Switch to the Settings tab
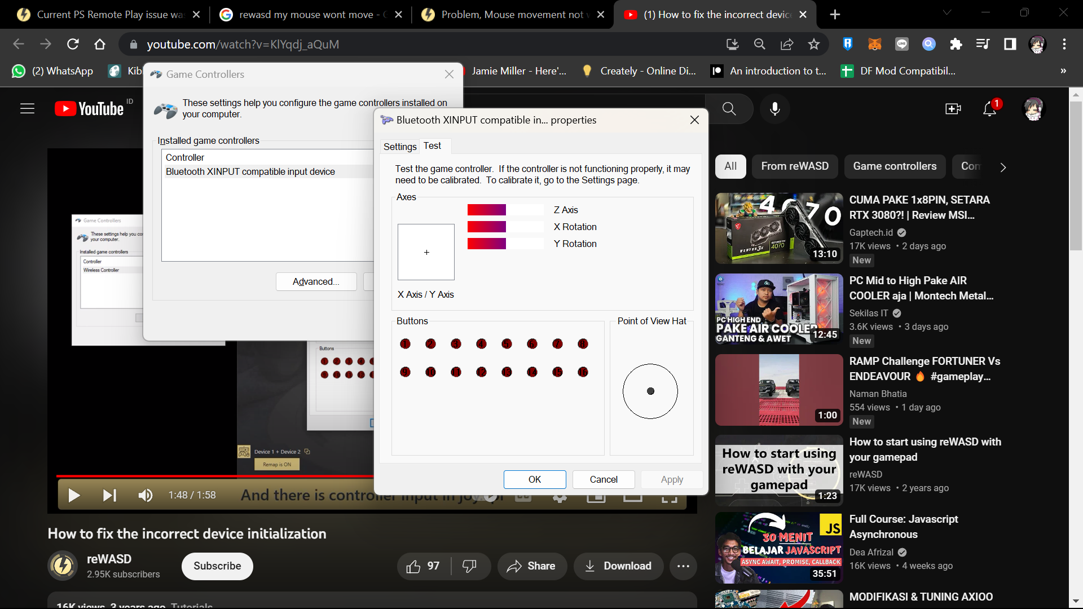Image resolution: width=1083 pixels, height=609 pixels. 400,147
